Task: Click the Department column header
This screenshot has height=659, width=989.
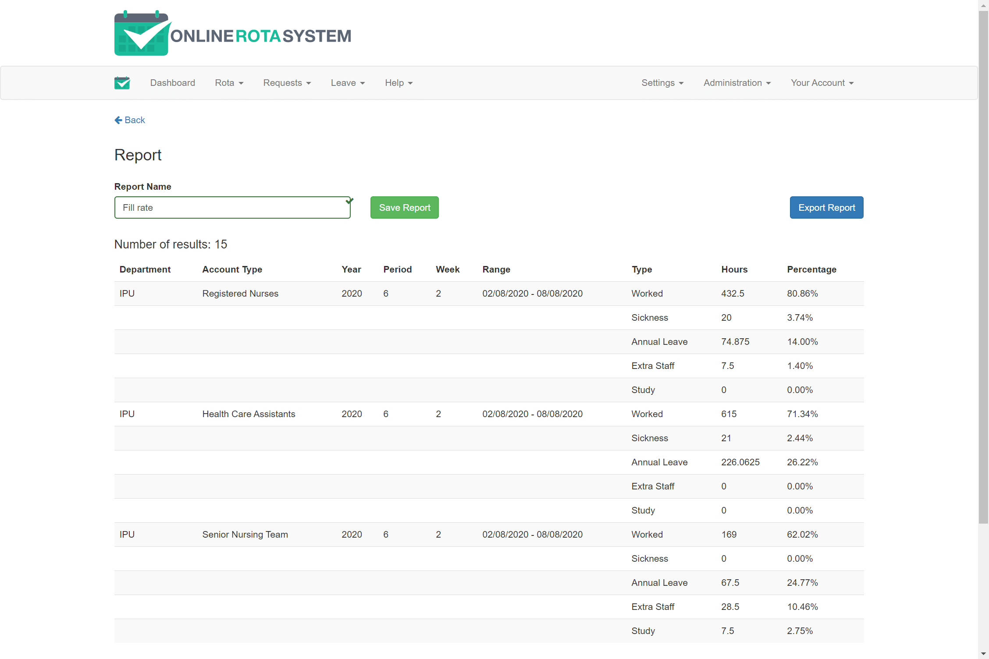Action: click(x=145, y=269)
